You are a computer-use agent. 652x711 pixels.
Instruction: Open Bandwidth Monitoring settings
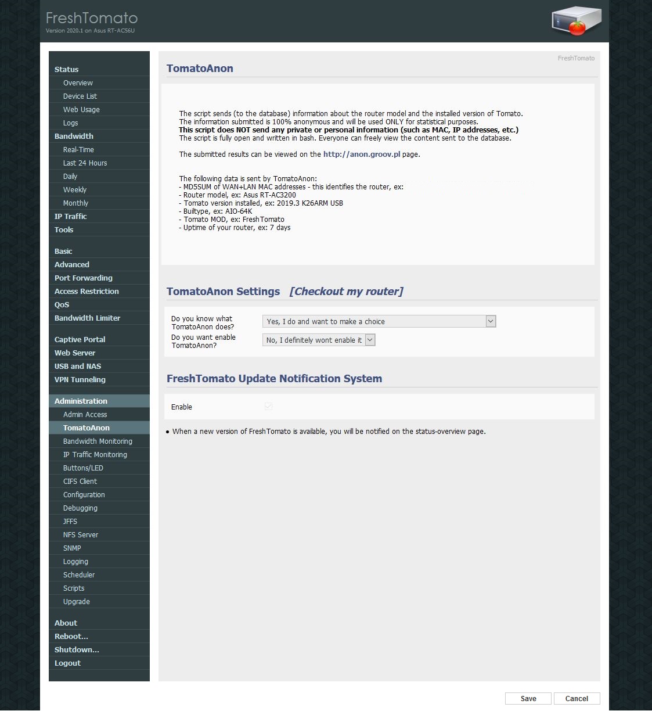tap(99, 441)
